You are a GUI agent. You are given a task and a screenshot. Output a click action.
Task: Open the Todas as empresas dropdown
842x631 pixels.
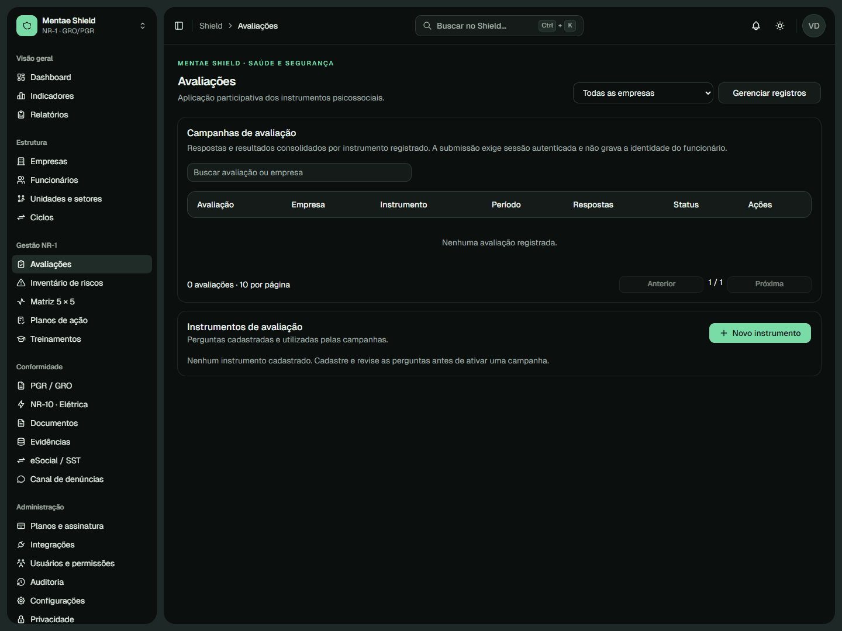pos(643,93)
